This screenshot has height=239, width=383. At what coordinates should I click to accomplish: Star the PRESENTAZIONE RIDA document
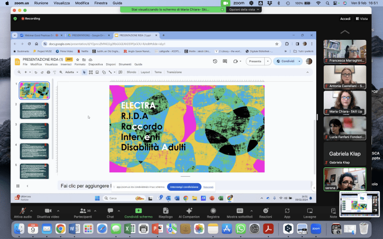pyautogui.click(x=78, y=60)
